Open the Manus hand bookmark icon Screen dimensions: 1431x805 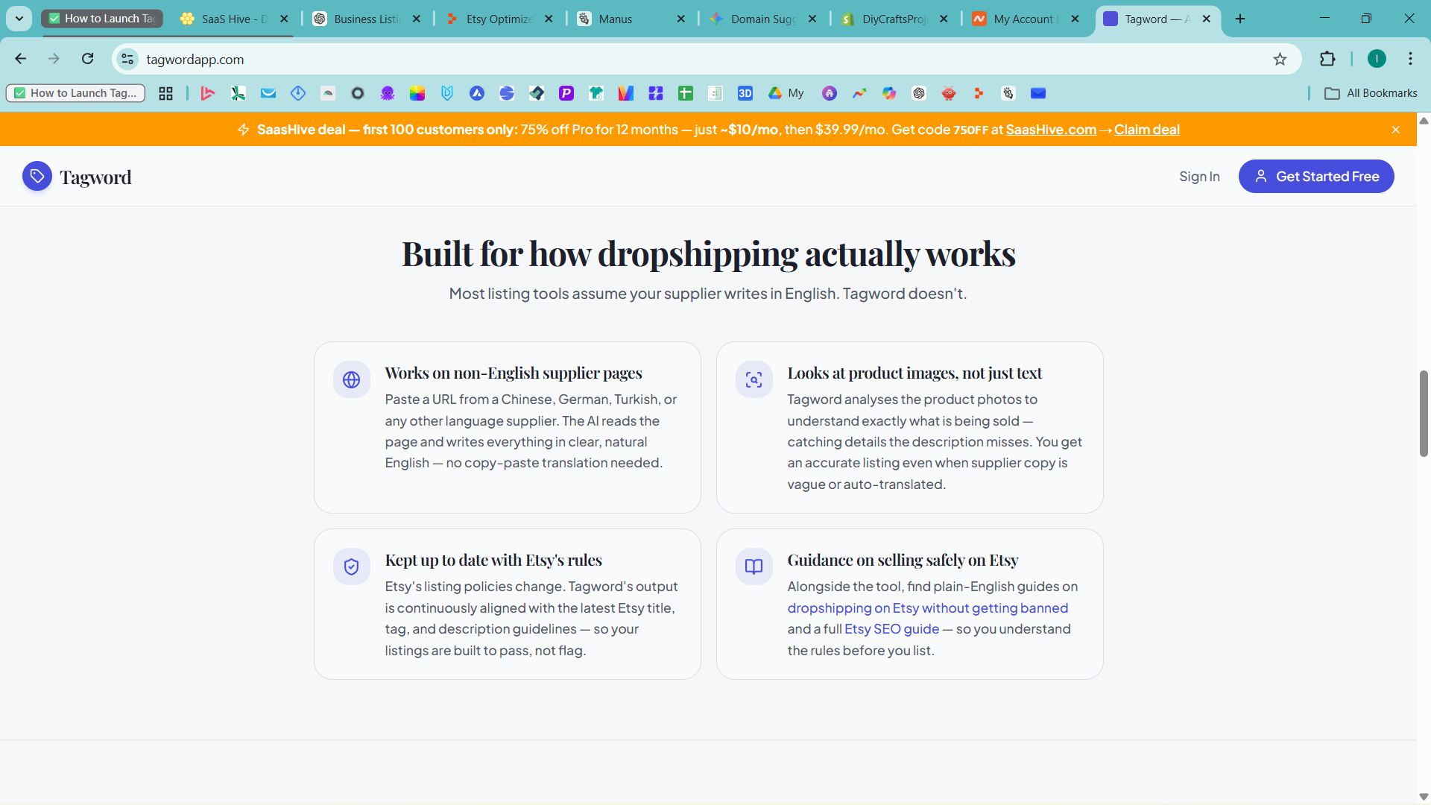[1008, 93]
